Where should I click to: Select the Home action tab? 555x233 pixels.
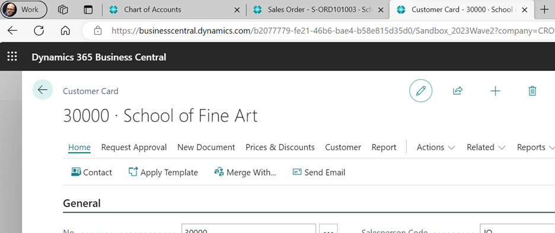click(x=79, y=147)
